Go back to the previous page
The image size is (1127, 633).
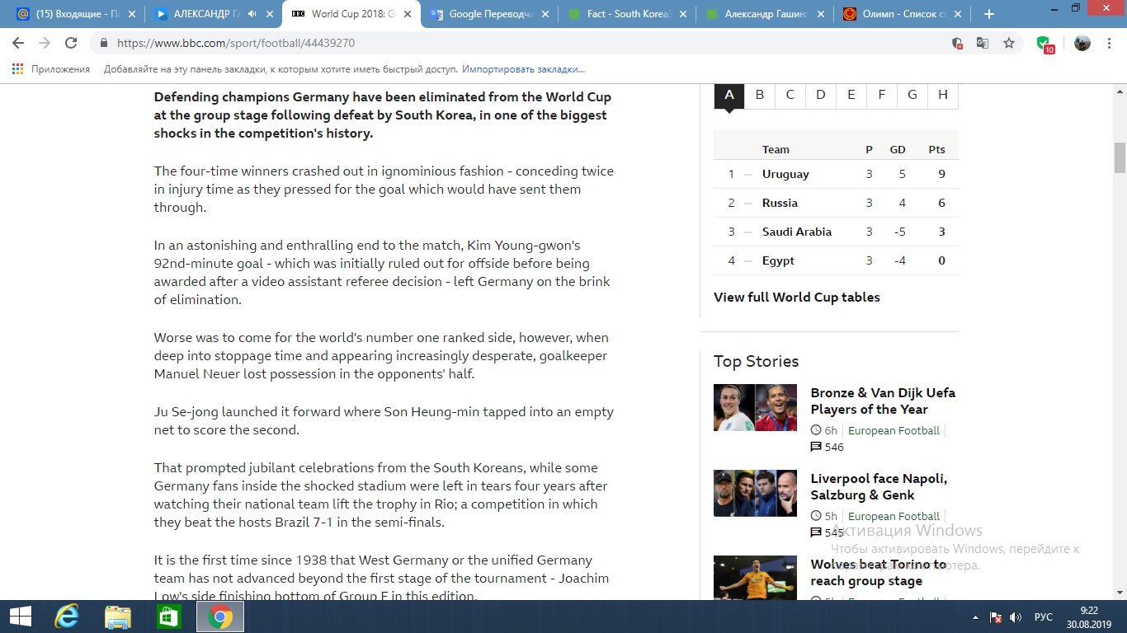coord(18,43)
